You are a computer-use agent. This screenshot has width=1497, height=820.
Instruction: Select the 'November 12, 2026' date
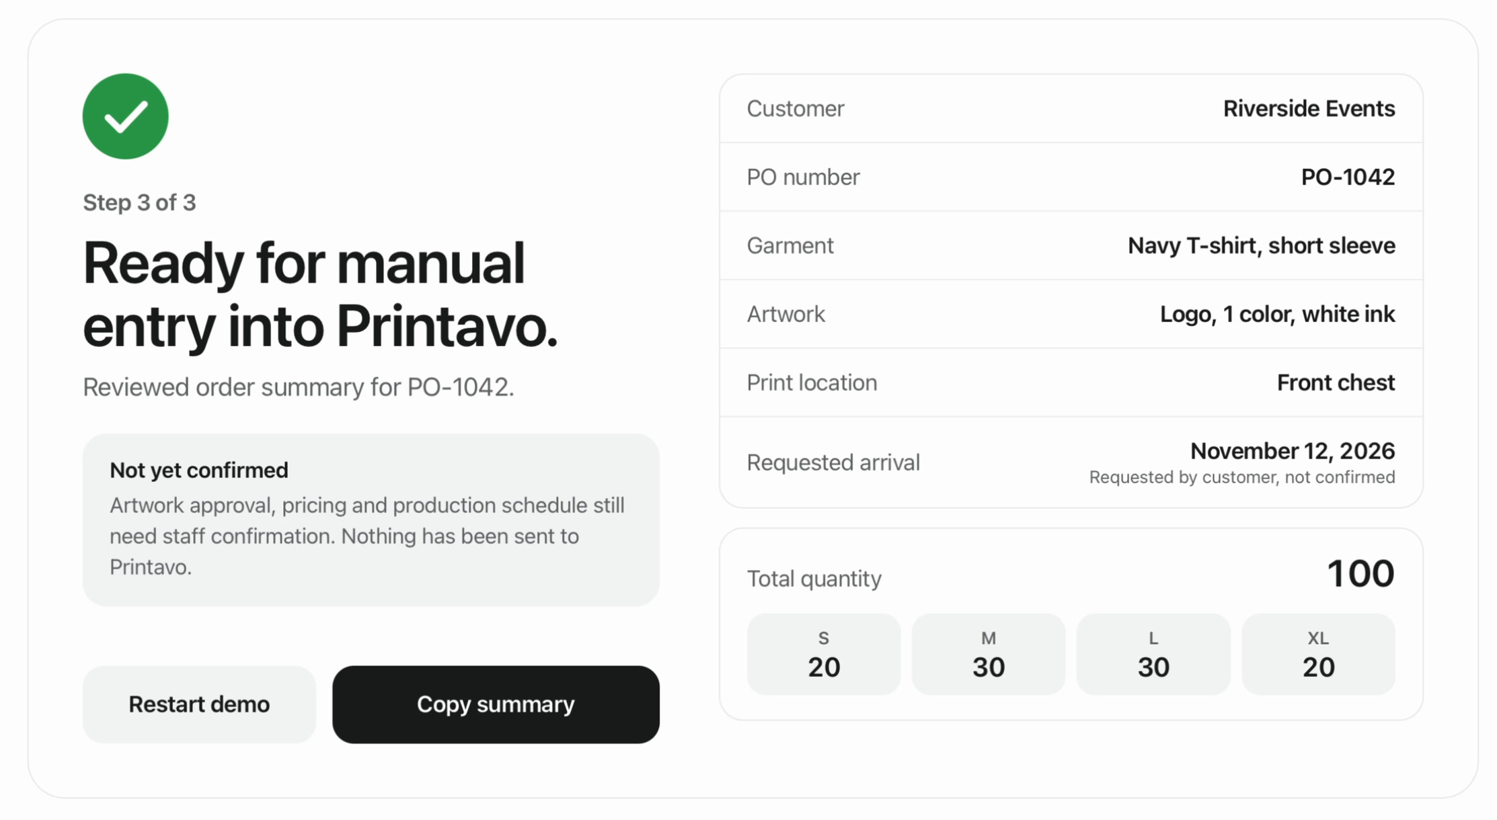[1293, 451]
